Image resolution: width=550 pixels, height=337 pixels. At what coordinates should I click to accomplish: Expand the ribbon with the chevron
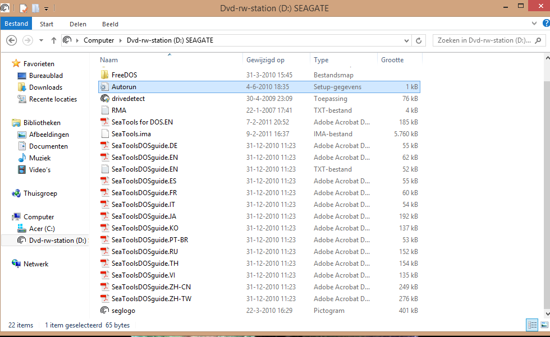tap(534, 24)
